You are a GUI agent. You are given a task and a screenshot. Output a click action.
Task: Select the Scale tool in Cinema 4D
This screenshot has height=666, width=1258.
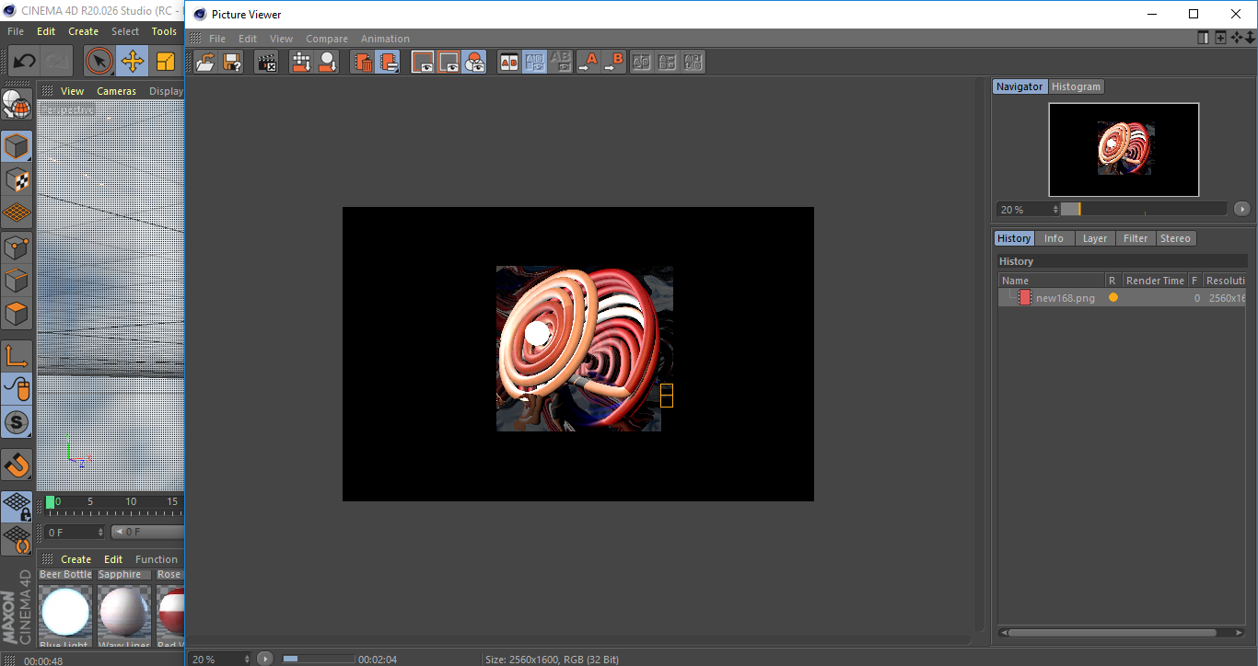coord(166,62)
